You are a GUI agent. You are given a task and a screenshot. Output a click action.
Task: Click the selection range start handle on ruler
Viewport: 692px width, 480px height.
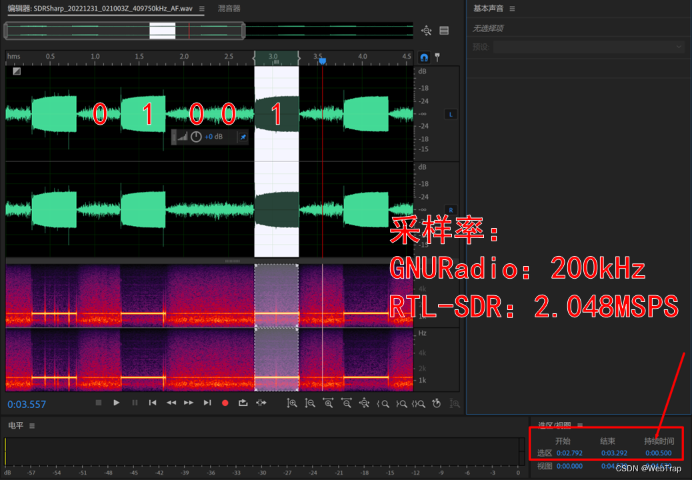coord(254,57)
